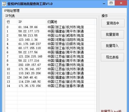This screenshot has width=129, height=112.
Task: Click location 中国|江西省|赣州市|电信
Action: pos(66,65)
